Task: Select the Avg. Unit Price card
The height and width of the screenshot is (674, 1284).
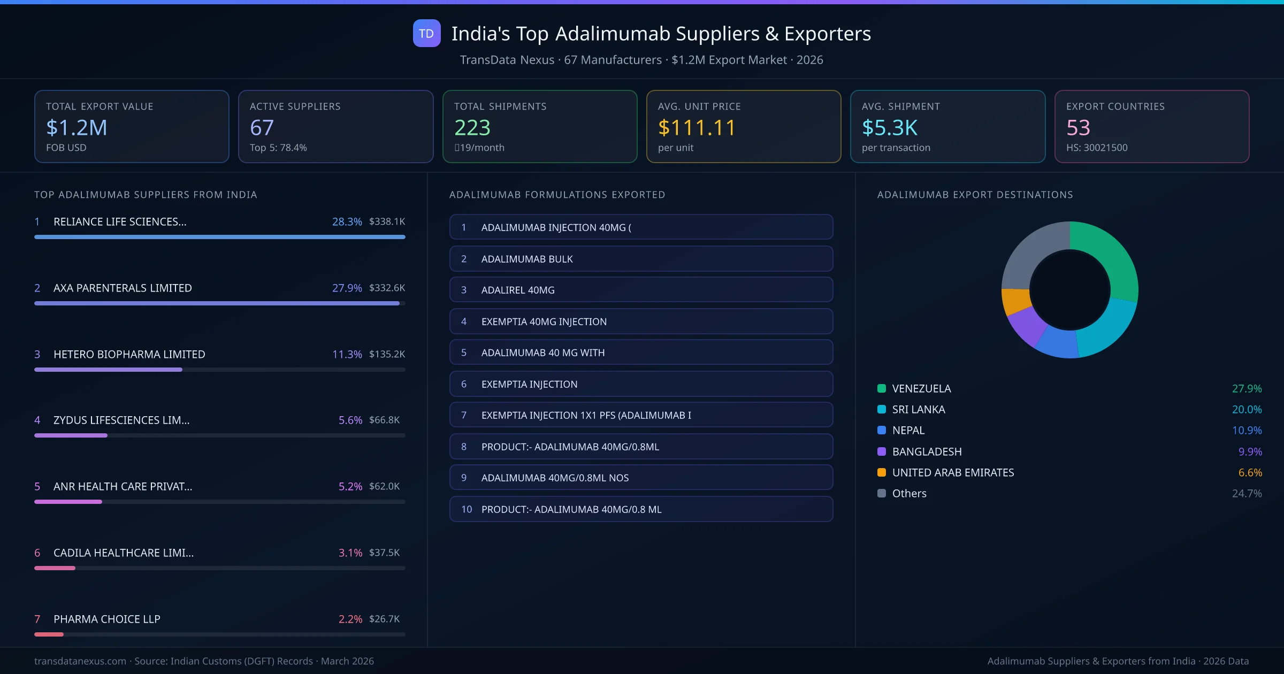Action: [744, 126]
